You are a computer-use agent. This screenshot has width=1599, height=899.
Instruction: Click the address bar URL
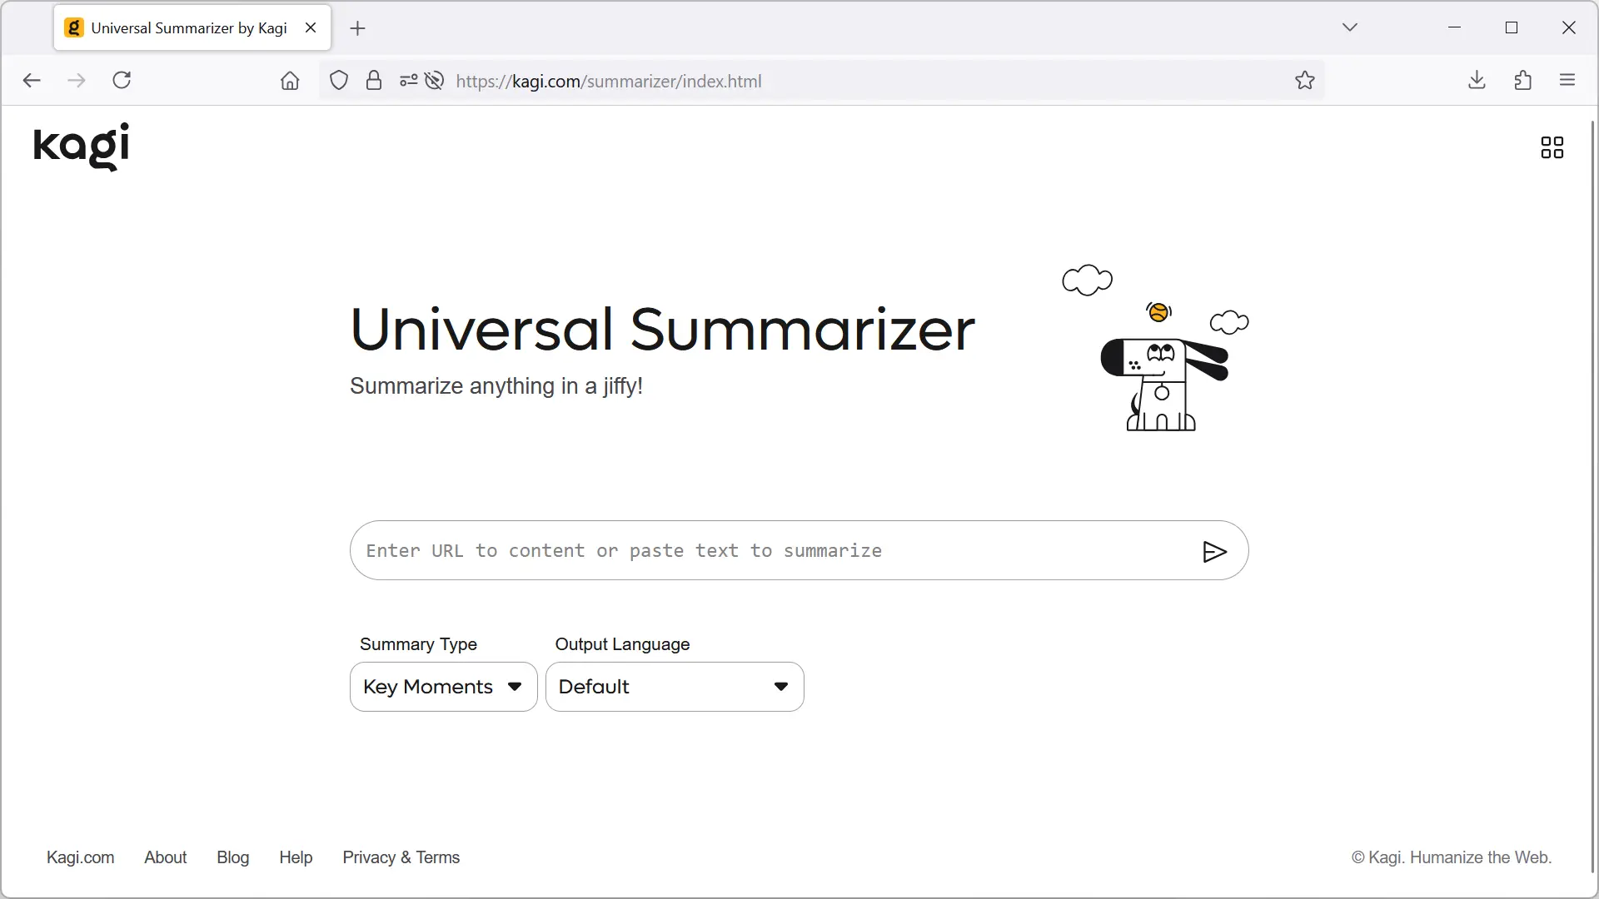(609, 81)
